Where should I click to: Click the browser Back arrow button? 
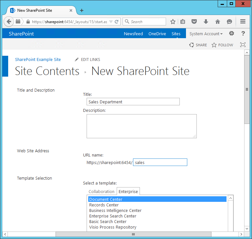(x=9, y=22)
